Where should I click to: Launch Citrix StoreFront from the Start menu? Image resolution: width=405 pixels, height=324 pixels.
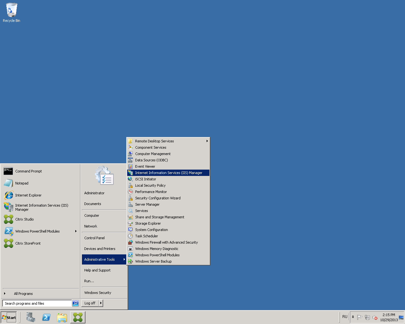[x=40, y=243]
